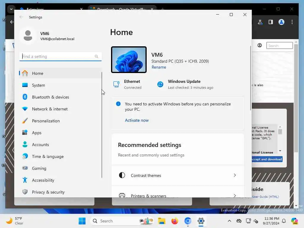Click the Settings content pane scrollbar
This screenshot has width=304, height=228.
tap(251, 77)
